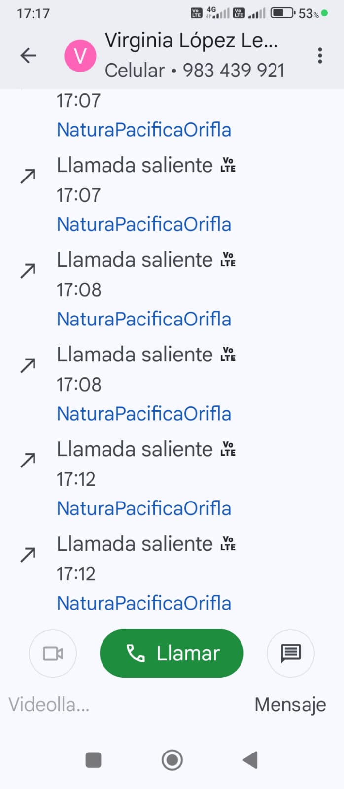Image resolution: width=344 pixels, height=789 pixels.
Task: Tap the Videollamada label
Action: (x=49, y=704)
